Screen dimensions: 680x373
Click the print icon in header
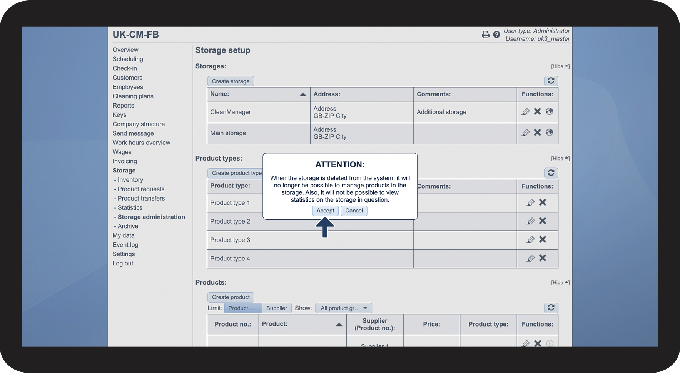coord(486,35)
